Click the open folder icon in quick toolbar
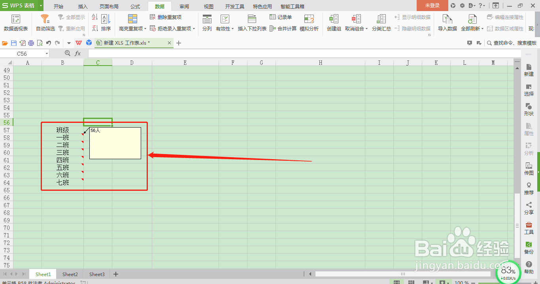This screenshot has height=284, width=540. (x=5, y=43)
